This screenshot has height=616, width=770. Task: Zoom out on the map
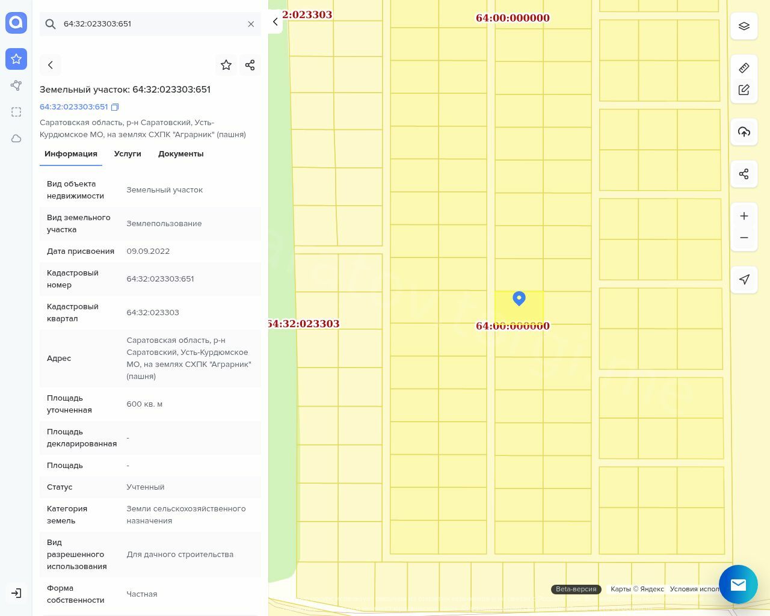click(x=744, y=238)
